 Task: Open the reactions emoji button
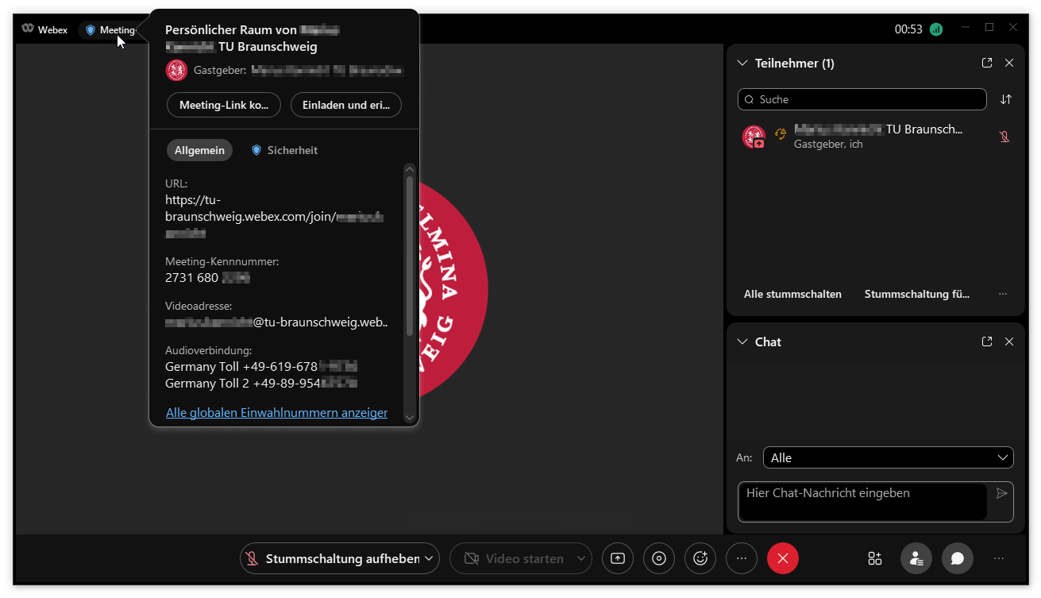[x=700, y=558]
